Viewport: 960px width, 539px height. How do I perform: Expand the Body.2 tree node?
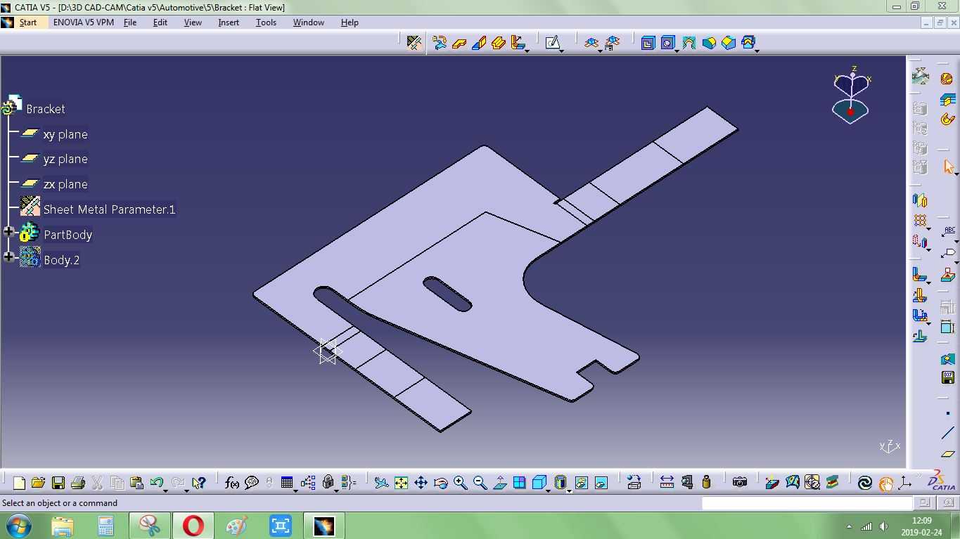click(x=9, y=257)
